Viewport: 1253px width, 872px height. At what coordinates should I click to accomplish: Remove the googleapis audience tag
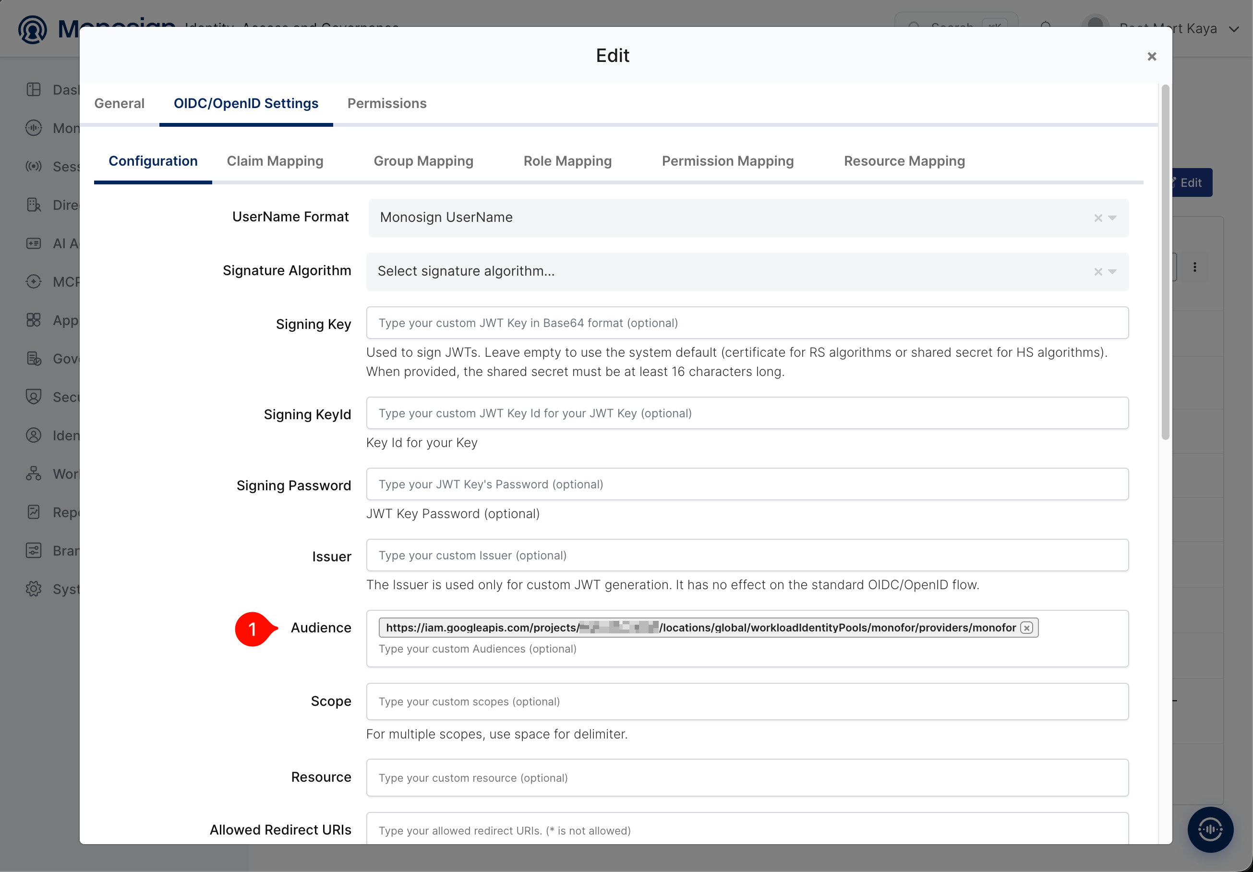pyautogui.click(x=1026, y=628)
